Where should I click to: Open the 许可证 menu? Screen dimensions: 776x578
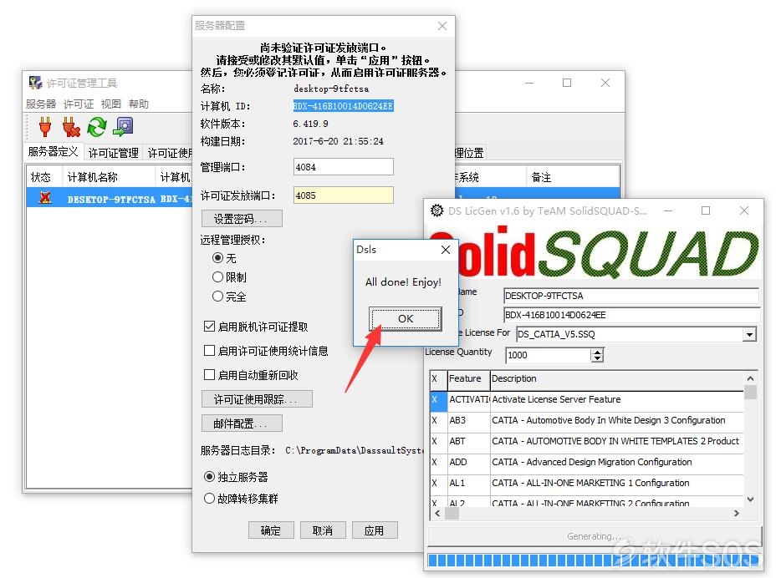point(79,104)
